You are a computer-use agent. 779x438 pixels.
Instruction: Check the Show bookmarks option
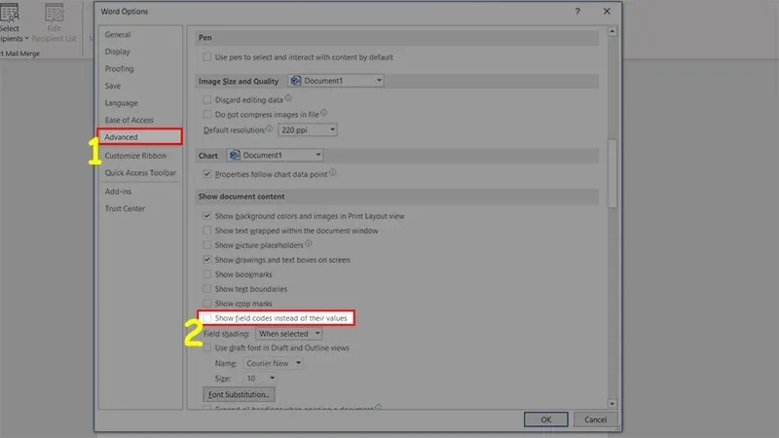pos(206,274)
